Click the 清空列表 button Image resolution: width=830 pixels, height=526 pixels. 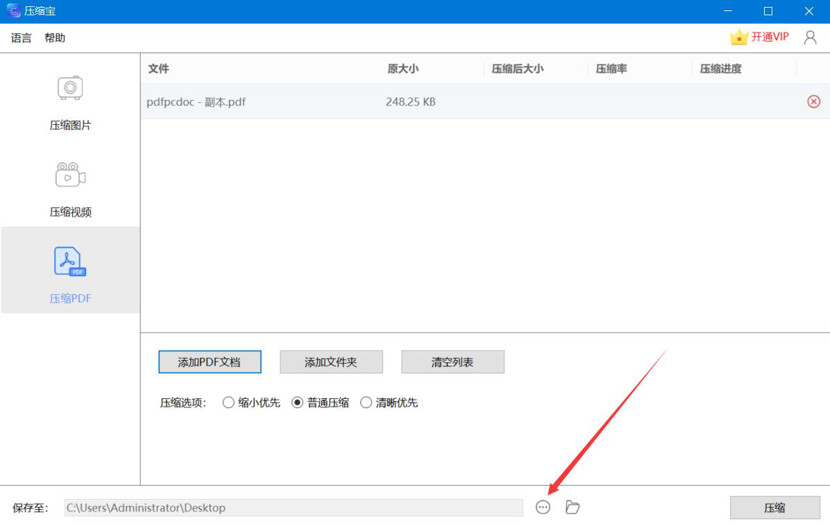[452, 362]
